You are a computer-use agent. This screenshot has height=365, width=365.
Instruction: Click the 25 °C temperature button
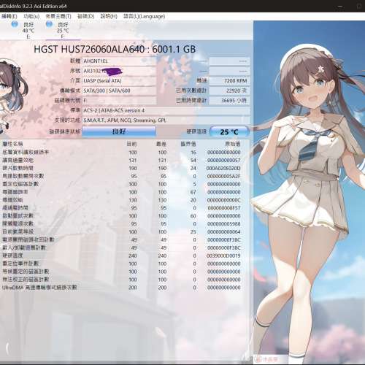pyautogui.click(x=229, y=132)
